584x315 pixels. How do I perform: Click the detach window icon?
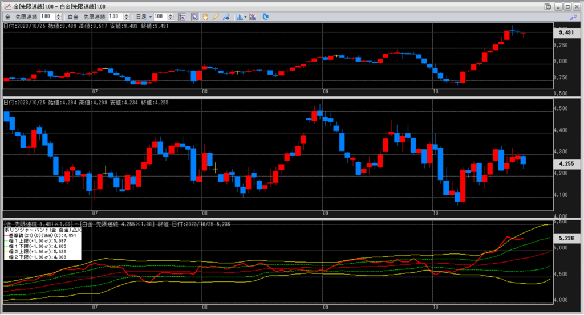(547, 6)
